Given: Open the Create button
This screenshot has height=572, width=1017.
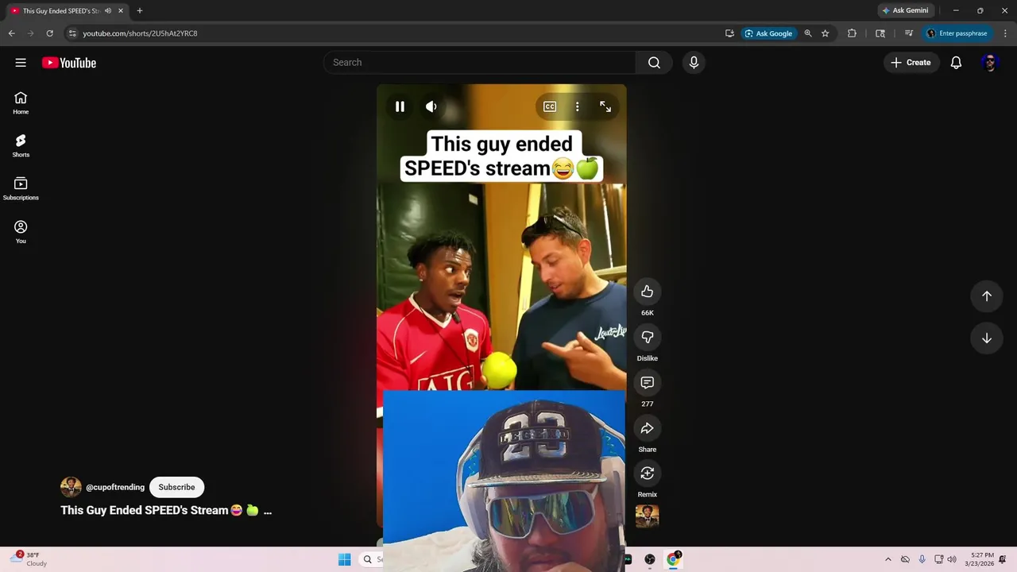Looking at the screenshot, I should 911,63.
